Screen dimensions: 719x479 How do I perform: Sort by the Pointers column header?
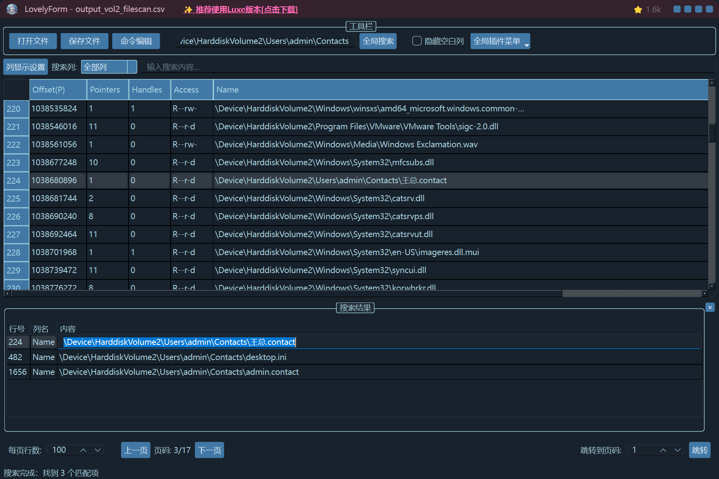pyautogui.click(x=105, y=90)
